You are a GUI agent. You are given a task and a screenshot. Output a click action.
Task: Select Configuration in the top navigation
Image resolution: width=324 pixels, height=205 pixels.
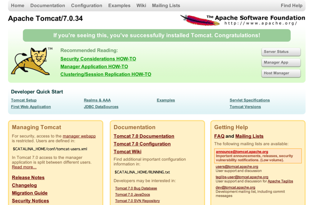(x=87, y=6)
